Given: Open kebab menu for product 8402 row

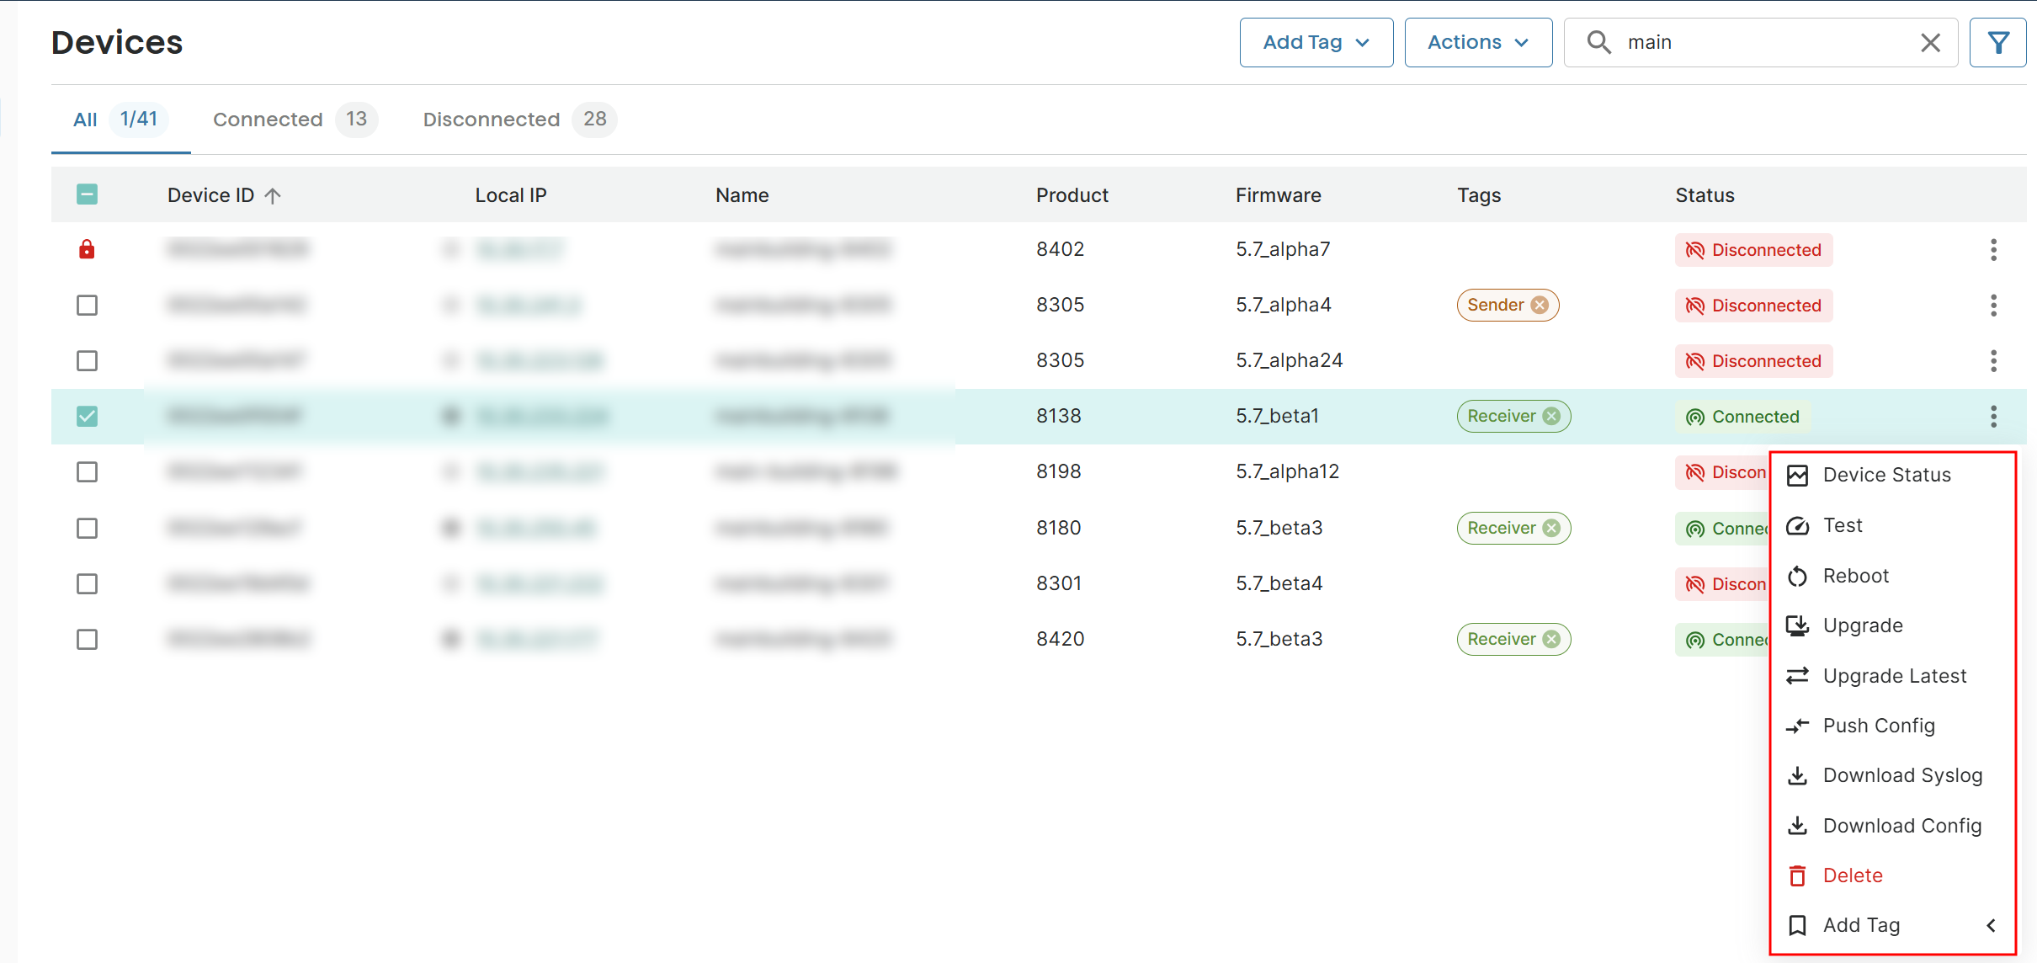Looking at the screenshot, I should coord(1993,249).
